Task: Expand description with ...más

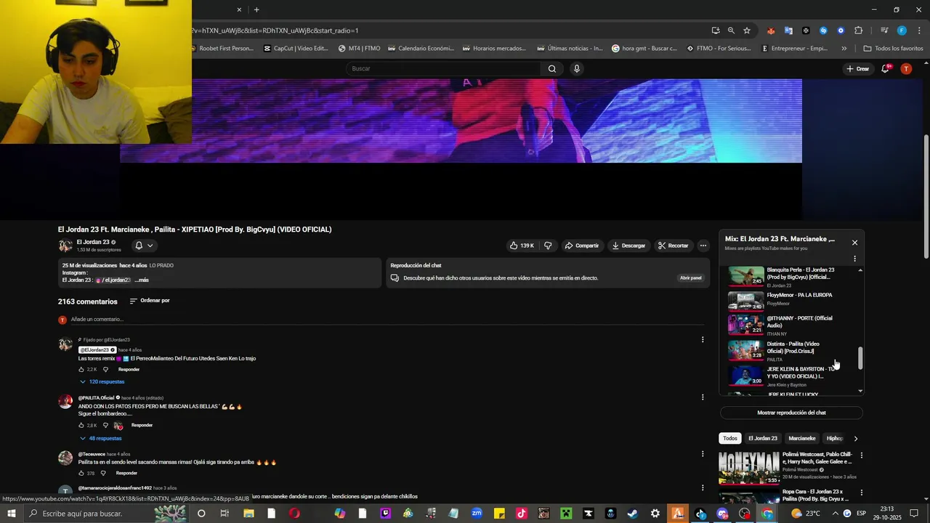Action: pos(142,280)
